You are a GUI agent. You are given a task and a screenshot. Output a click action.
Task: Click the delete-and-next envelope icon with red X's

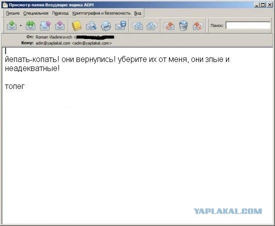click(x=198, y=26)
